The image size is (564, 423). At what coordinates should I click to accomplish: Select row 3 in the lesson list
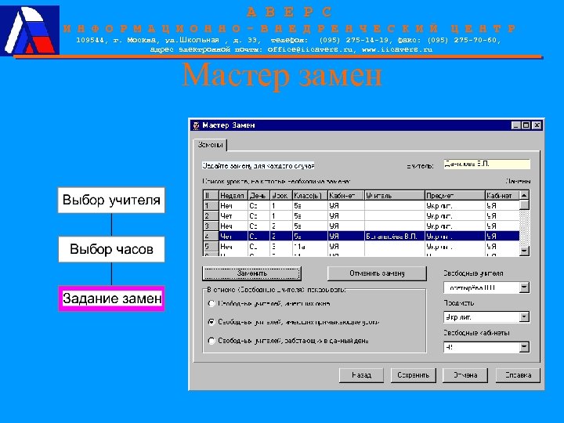point(361,226)
